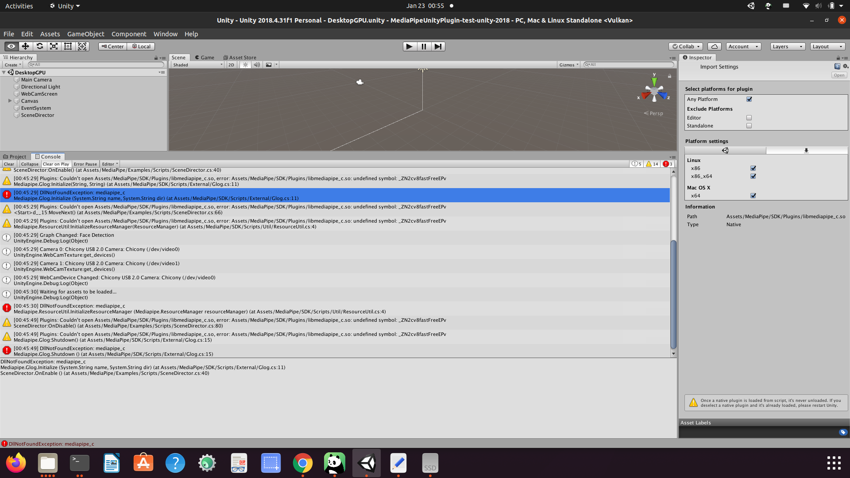Click the Hierarchy search field
850x478 pixels.
point(95,65)
